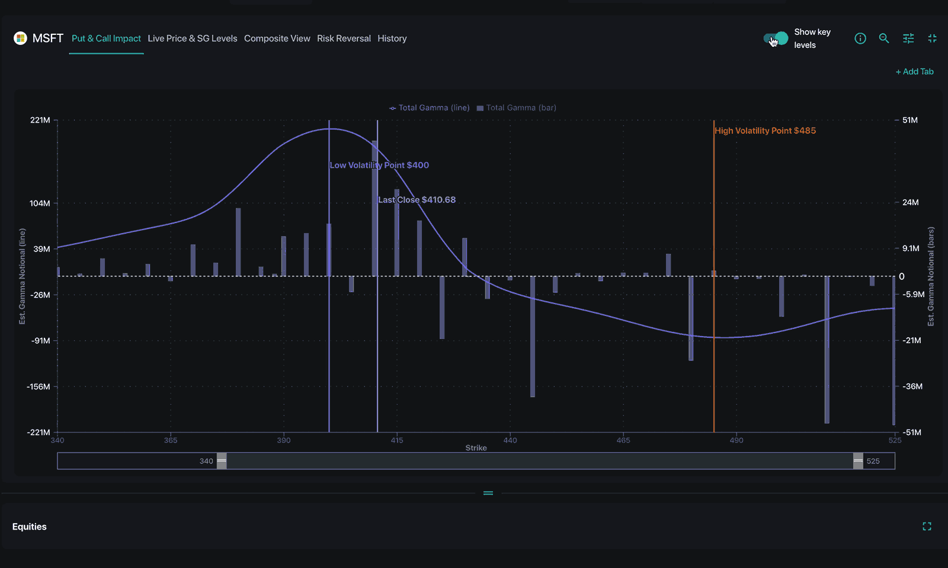Click the + Add Tab link
This screenshot has width=948, height=568.
pyautogui.click(x=915, y=71)
